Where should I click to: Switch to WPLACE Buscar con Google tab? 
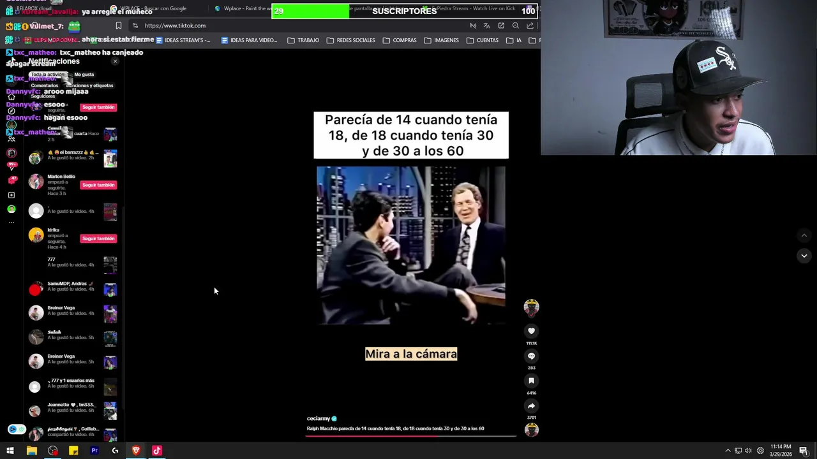click(153, 8)
